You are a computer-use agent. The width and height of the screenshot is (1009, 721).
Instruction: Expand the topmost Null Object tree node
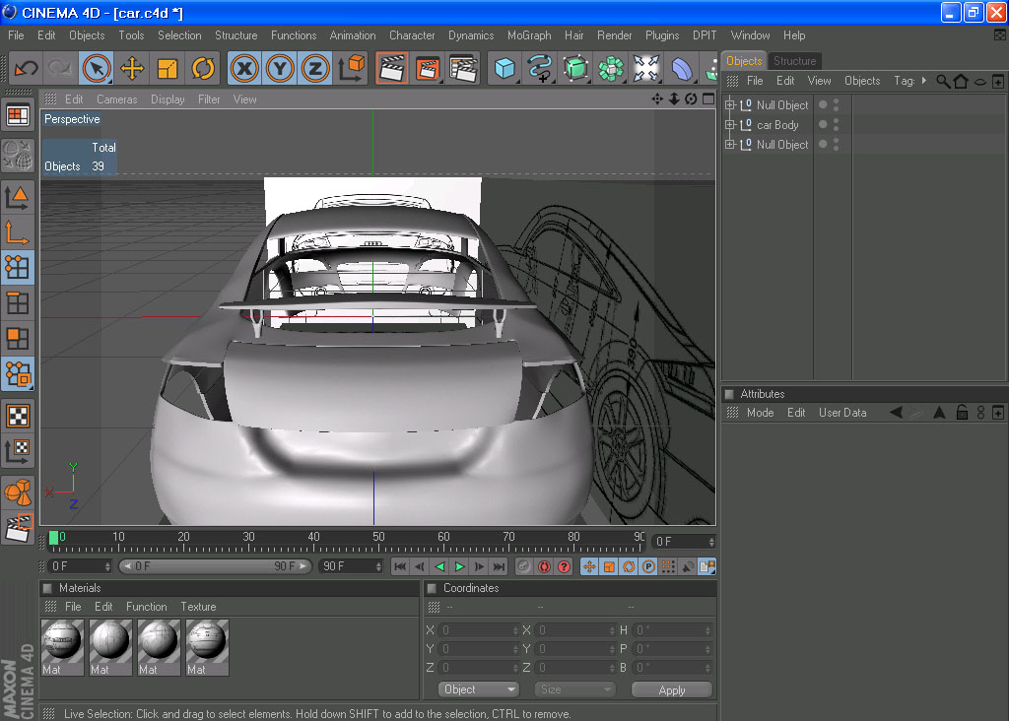click(x=730, y=104)
